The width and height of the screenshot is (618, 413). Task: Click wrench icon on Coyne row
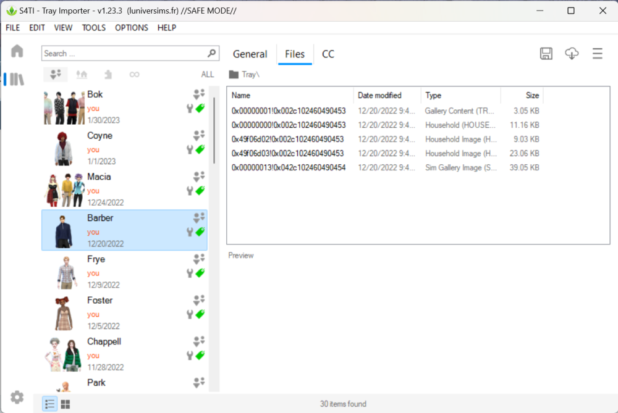pos(190,149)
